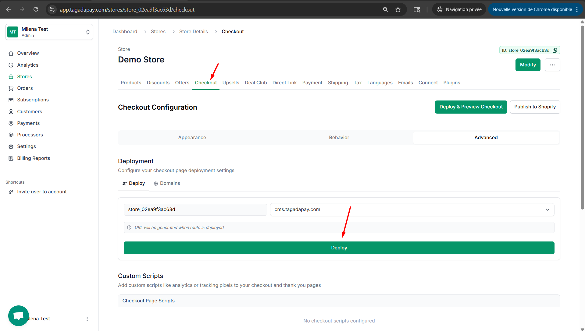This screenshot has width=585, height=331.
Task: Click the MT avatar badge
Action: [x=12, y=32]
